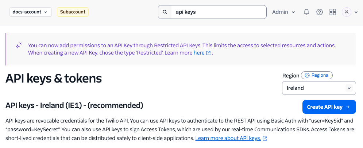Click the Subaccount badge
363x148 pixels.
click(x=73, y=12)
